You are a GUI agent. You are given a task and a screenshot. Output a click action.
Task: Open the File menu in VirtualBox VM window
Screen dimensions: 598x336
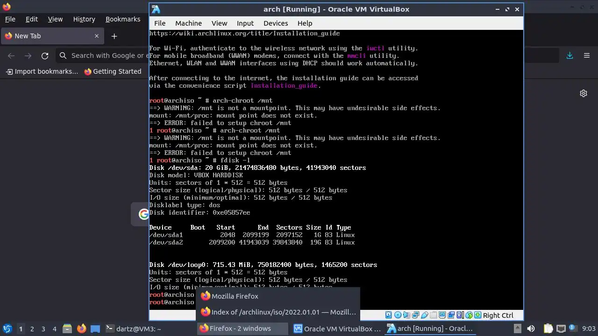point(160,23)
